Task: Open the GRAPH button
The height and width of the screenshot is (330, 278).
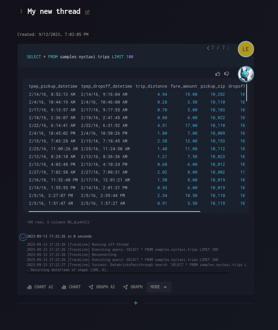Action: coord(133,287)
